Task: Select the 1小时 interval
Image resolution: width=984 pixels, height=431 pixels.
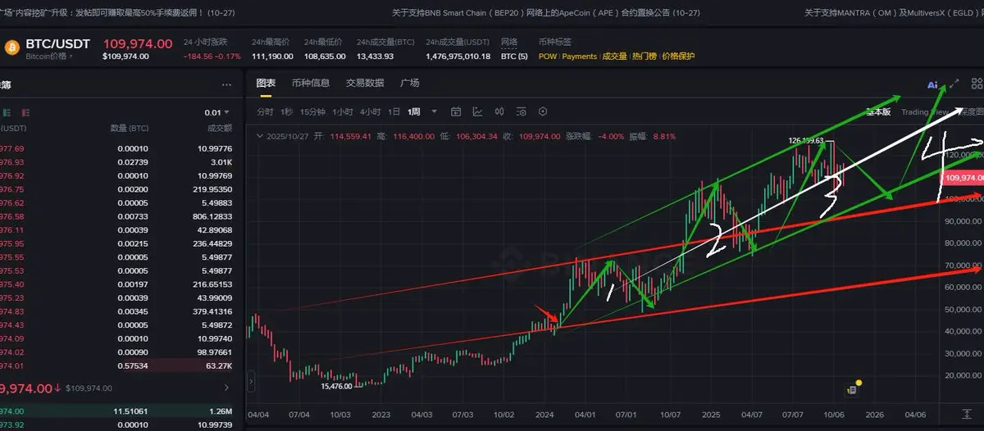Action: click(342, 111)
